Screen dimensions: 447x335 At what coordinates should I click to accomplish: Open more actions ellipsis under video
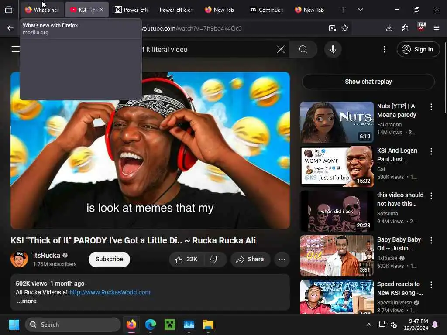coord(282,259)
